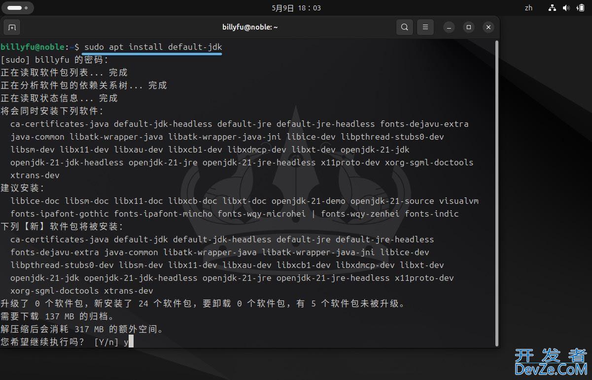Click the volume speaker icon
592x380 pixels.
(566, 8)
